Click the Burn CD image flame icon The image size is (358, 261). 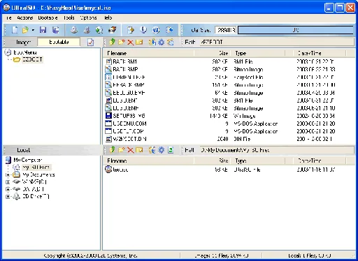(113, 30)
